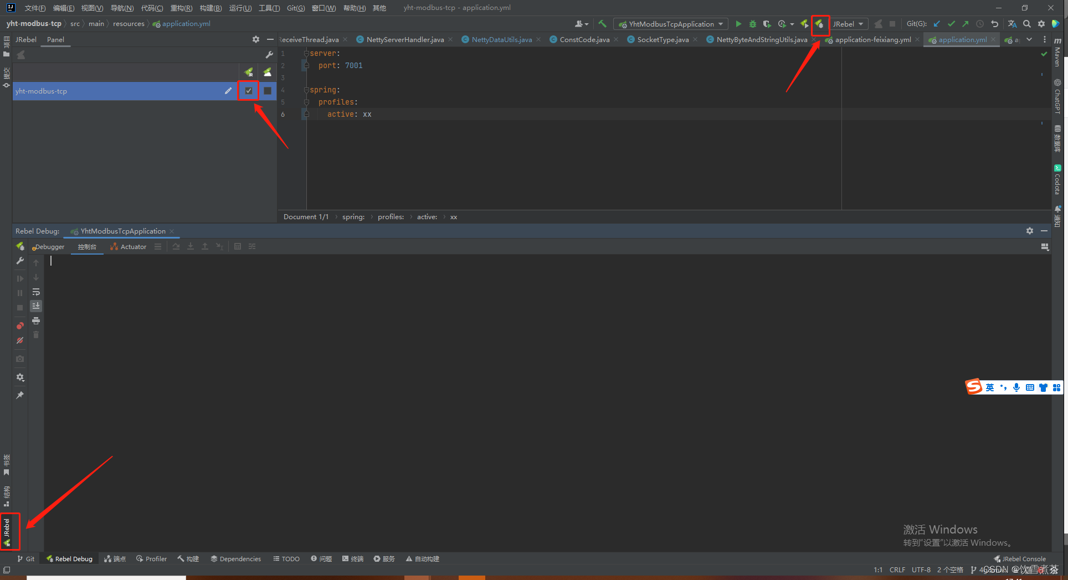Select the yht-modbus-tcp project row
The image size is (1068, 580).
145,91
